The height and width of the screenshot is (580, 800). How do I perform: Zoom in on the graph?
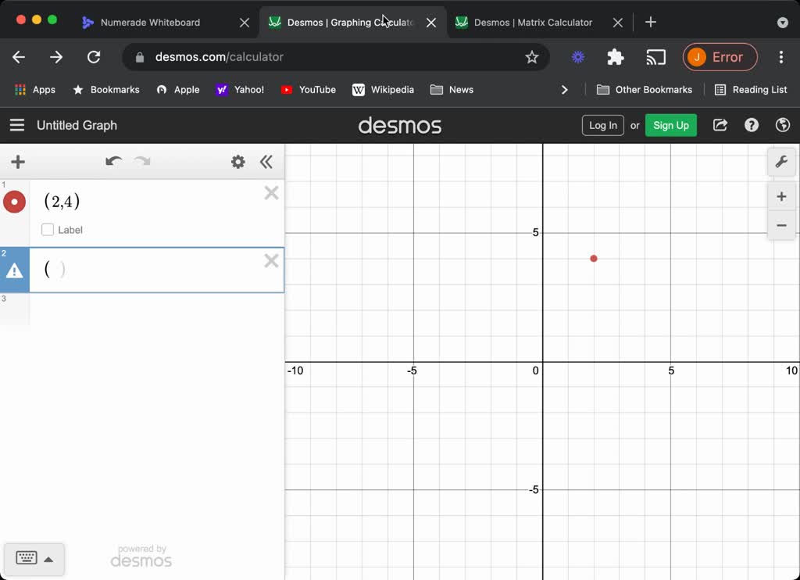[x=781, y=196]
